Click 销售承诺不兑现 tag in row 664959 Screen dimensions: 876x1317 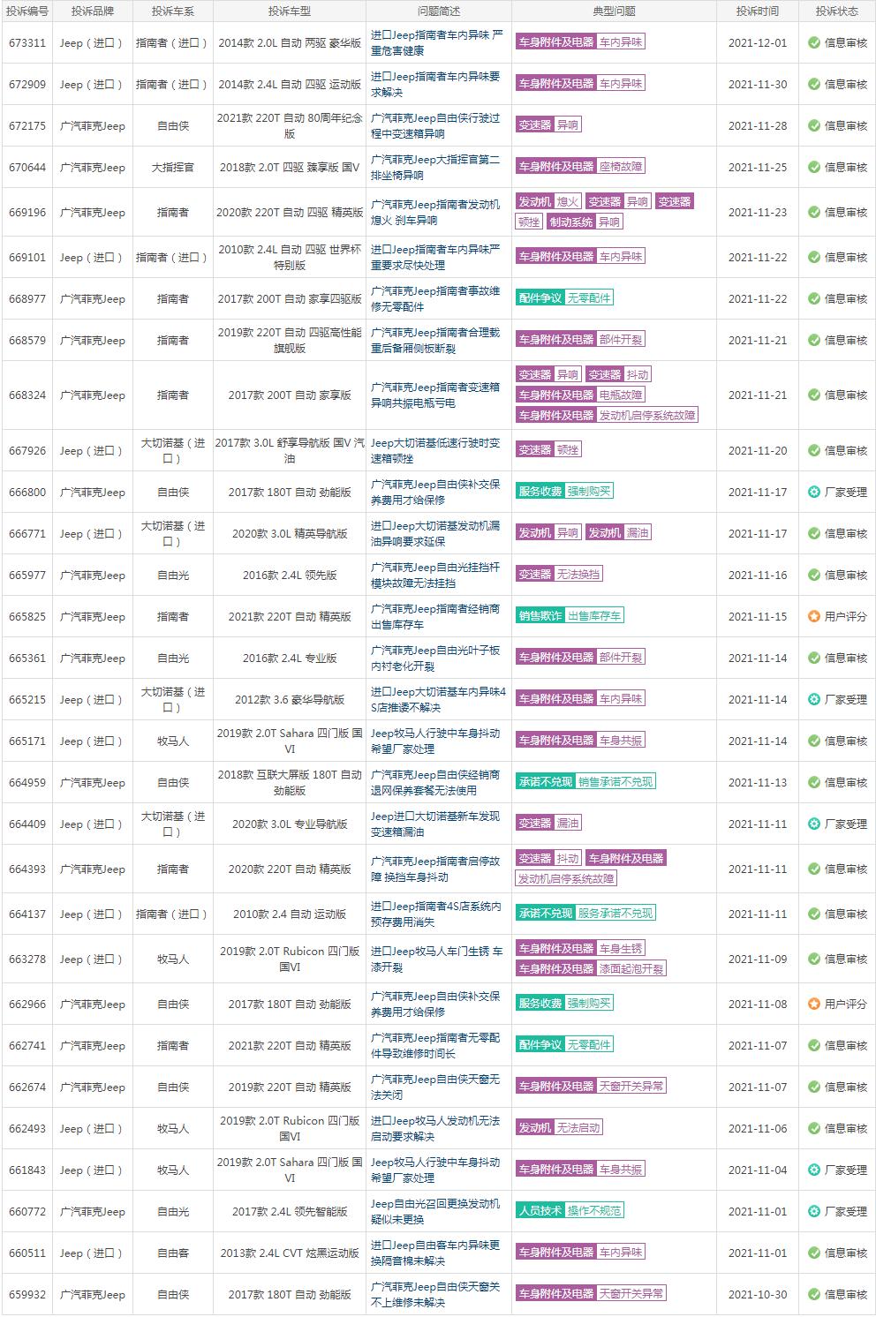(615, 781)
